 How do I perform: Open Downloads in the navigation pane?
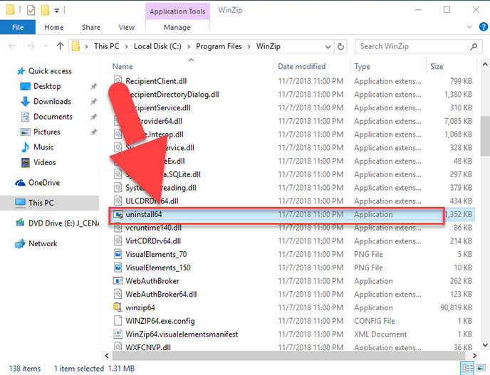click(52, 102)
